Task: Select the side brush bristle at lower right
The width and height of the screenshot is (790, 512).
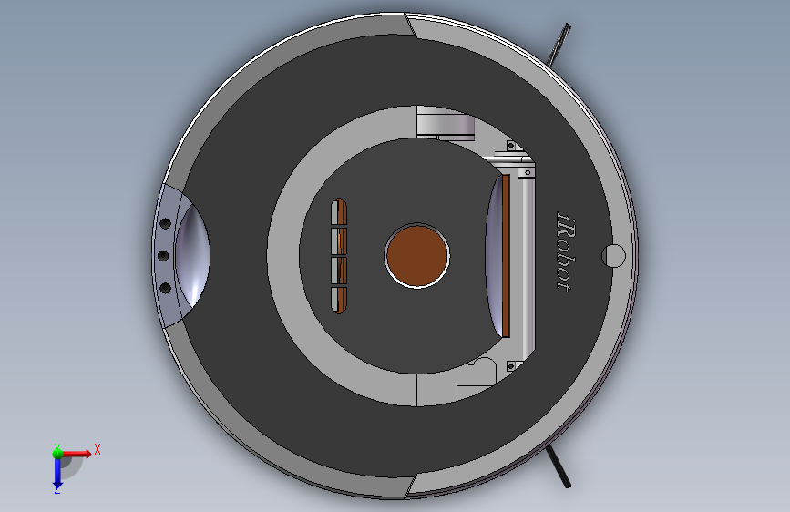Action: click(x=559, y=467)
